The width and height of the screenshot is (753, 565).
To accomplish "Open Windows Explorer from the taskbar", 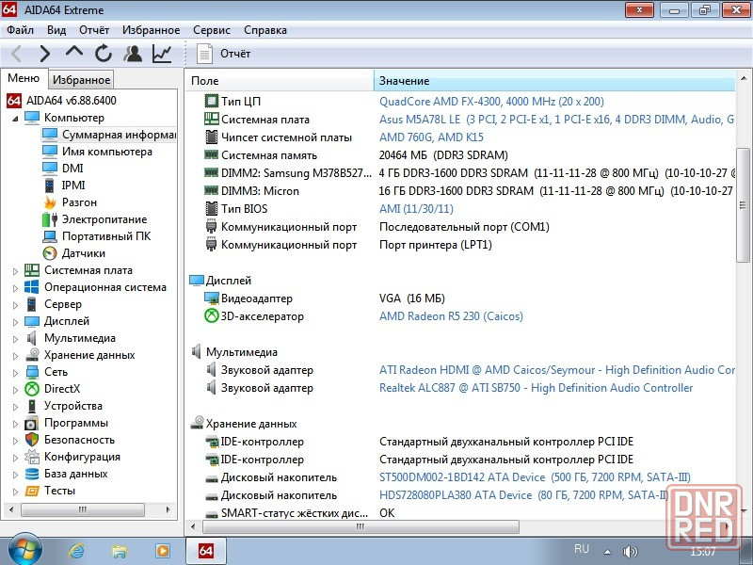I will point(120,551).
